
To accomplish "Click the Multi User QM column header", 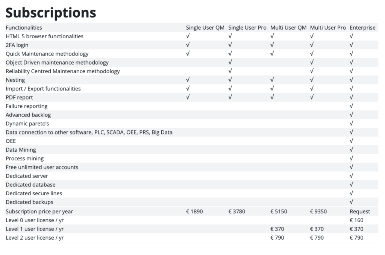I will [x=288, y=28].
